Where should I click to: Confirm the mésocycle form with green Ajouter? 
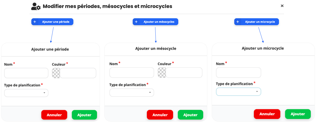pyautogui.click(x=190, y=115)
